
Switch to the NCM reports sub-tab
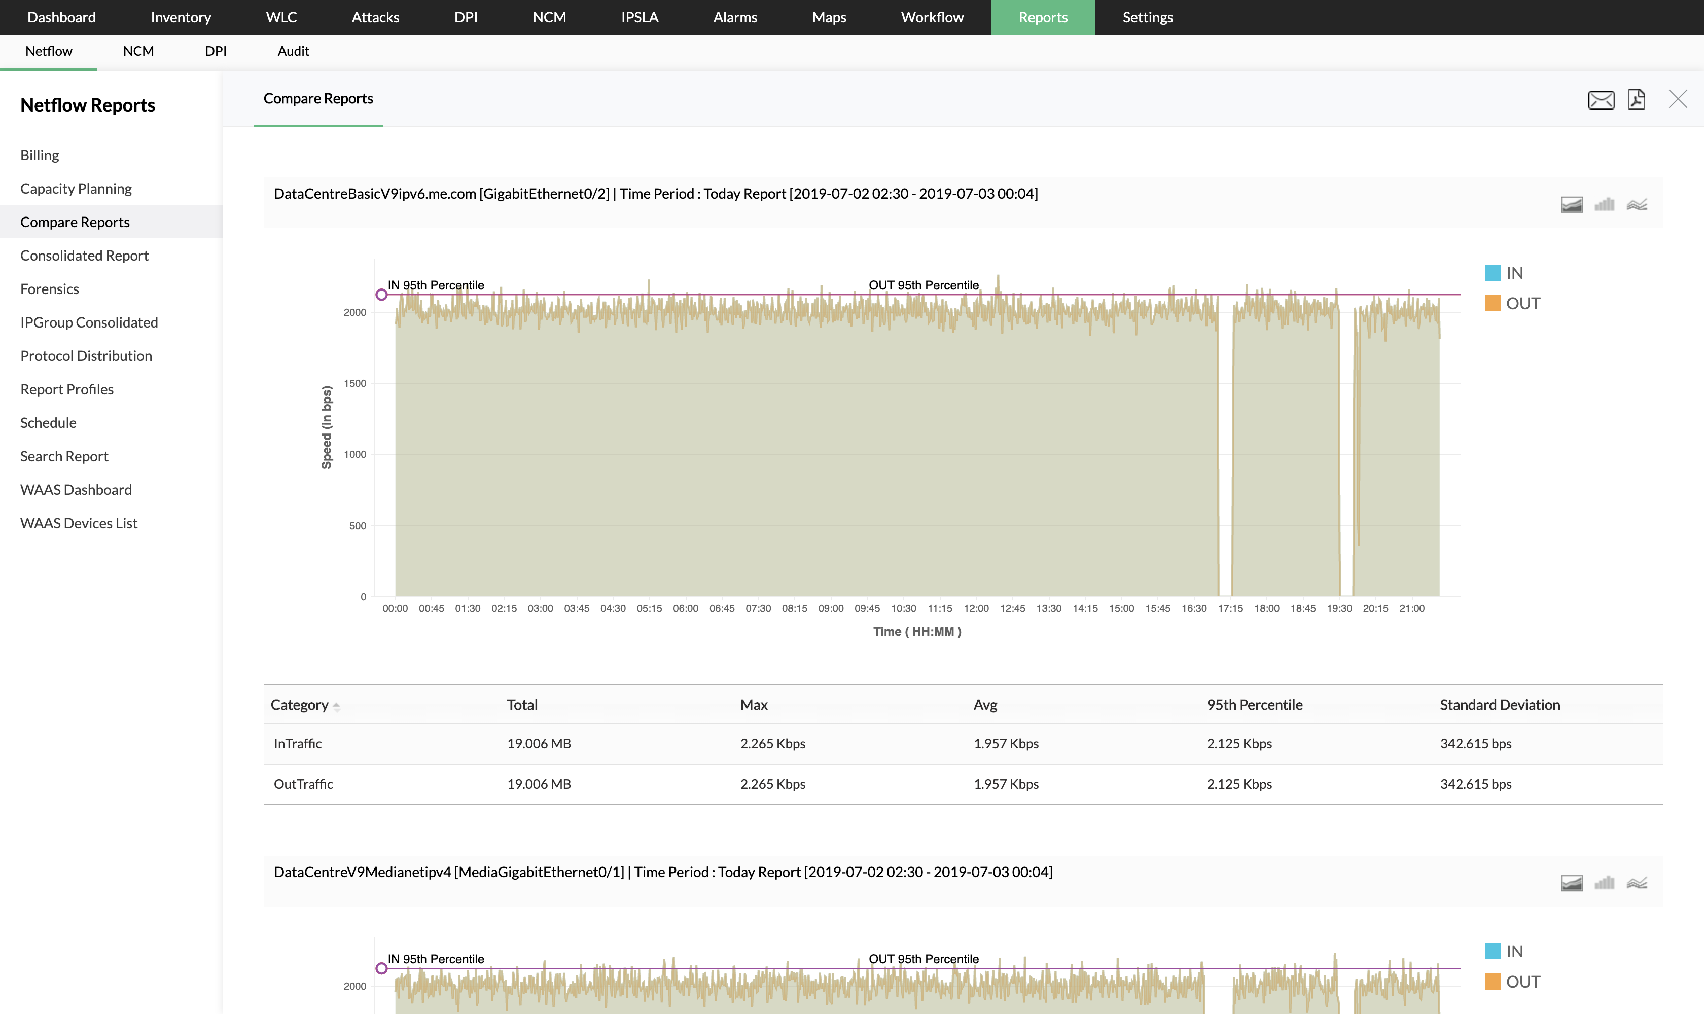138,51
